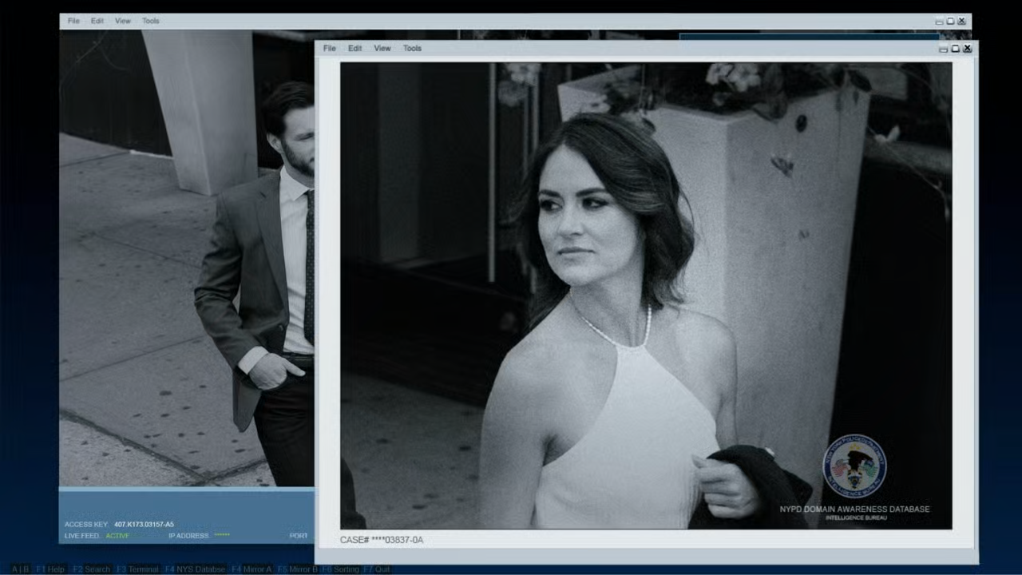1022x575 pixels.
Task: Switch to Mirror A in the bottom bar
Action: 252,569
